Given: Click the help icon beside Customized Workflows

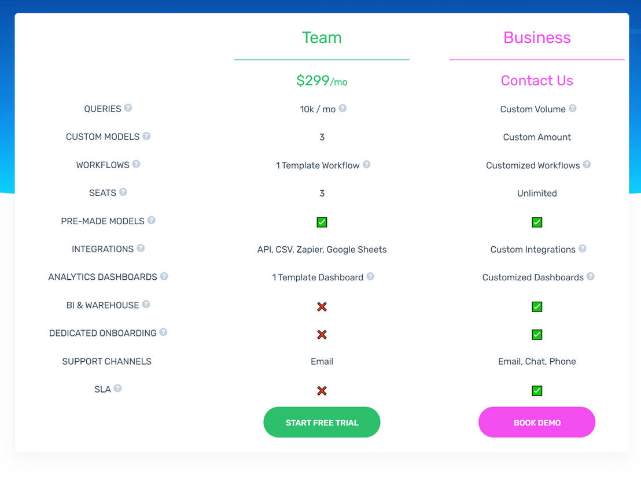Looking at the screenshot, I should coord(587,164).
